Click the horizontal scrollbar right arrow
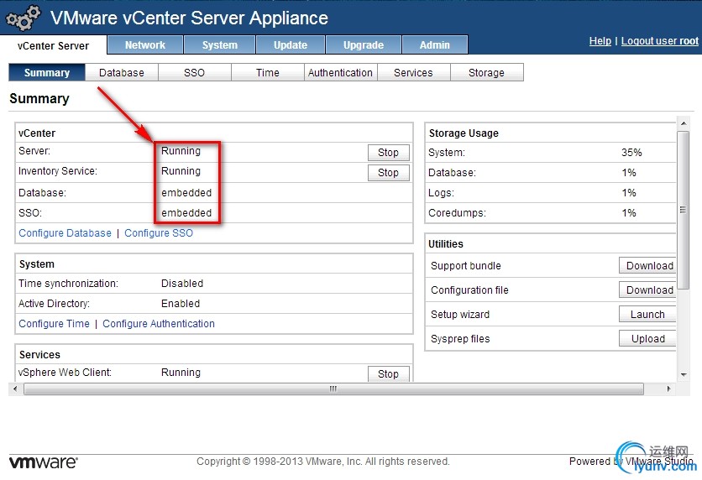The width and height of the screenshot is (702, 480). point(669,389)
